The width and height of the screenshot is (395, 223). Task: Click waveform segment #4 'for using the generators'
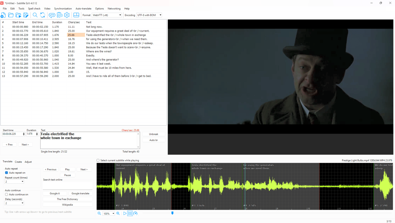[x=282, y=186]
